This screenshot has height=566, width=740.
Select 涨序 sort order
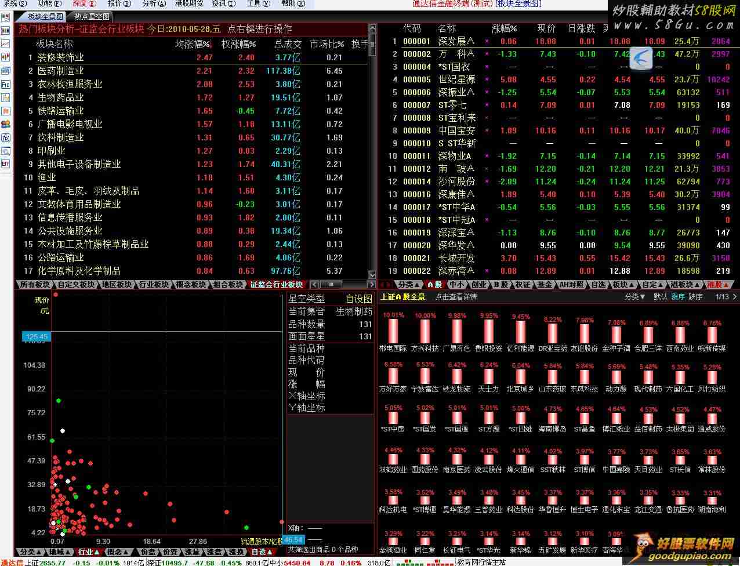(679, 296)
